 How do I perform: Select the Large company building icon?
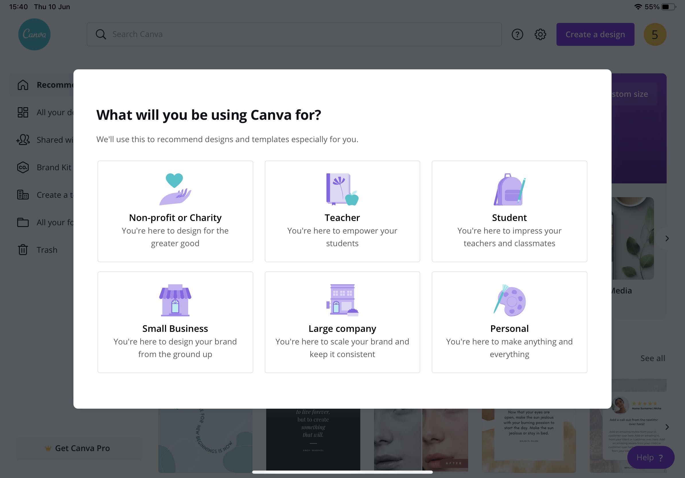342,300
